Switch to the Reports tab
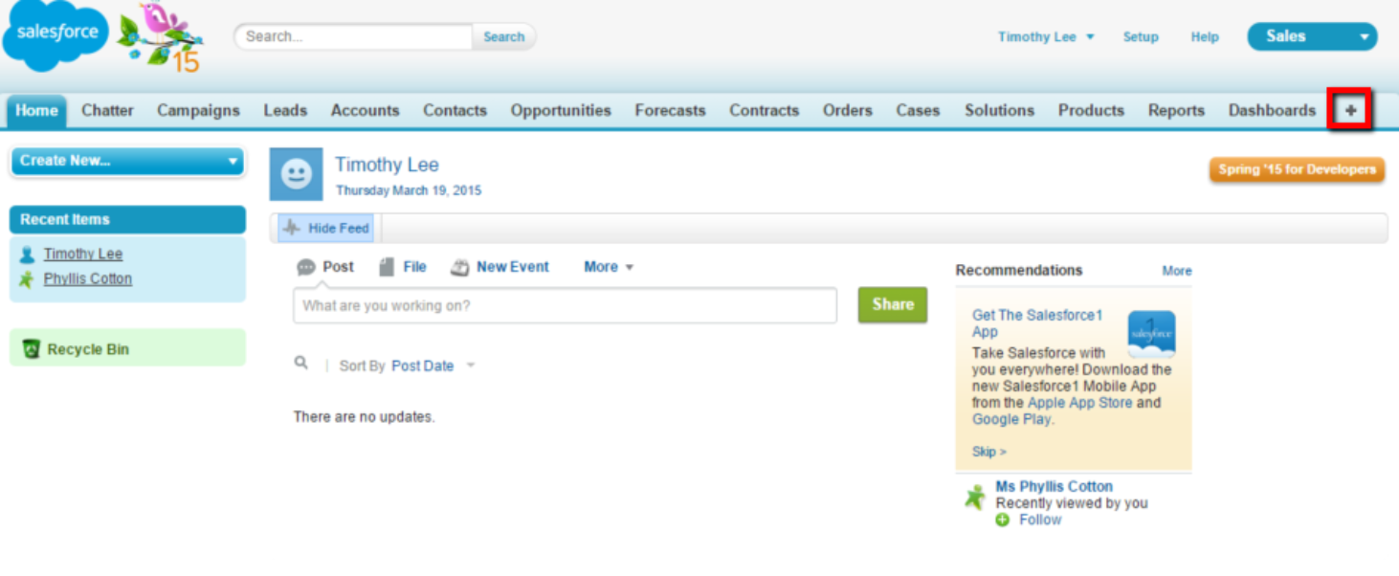Viewport: 1399px width, 576px height. point(1176,111)
